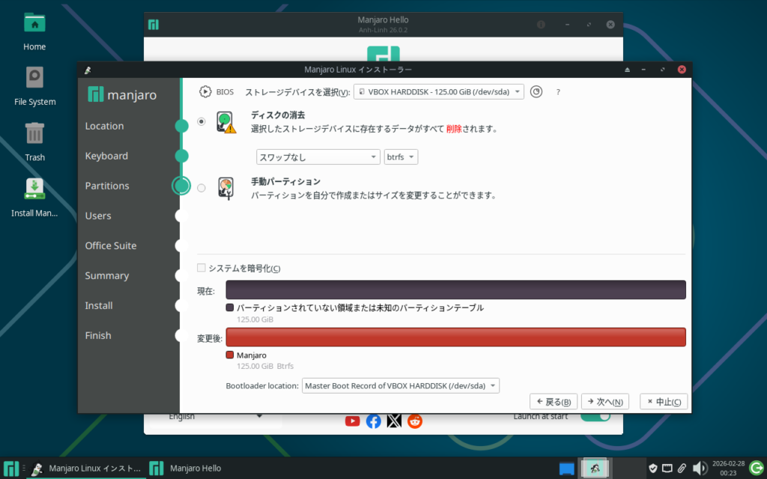Image resolution: width=767 pixels, height=479 pixels.
Task: Click the red Manjaro partition bar
Action: 455,338
